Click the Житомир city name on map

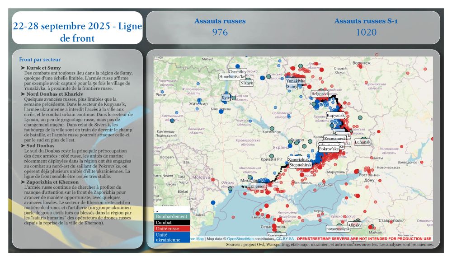click(x=198, y=104)
